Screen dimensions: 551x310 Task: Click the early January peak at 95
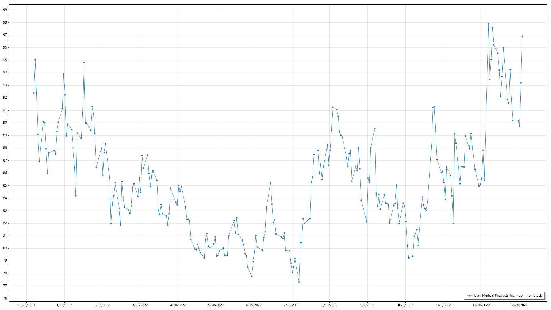pos(35,60)
